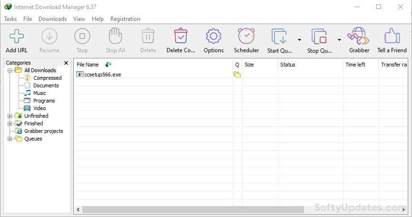Open the Tasks menu
Screen dimensions: 412x217
point(10,19)
